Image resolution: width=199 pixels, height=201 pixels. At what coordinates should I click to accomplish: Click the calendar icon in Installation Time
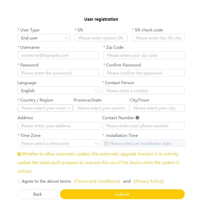coord(106,143)
